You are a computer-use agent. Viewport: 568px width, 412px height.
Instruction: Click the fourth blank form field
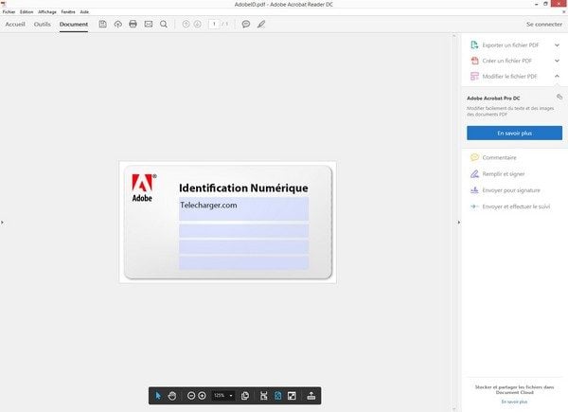(244, 262)
